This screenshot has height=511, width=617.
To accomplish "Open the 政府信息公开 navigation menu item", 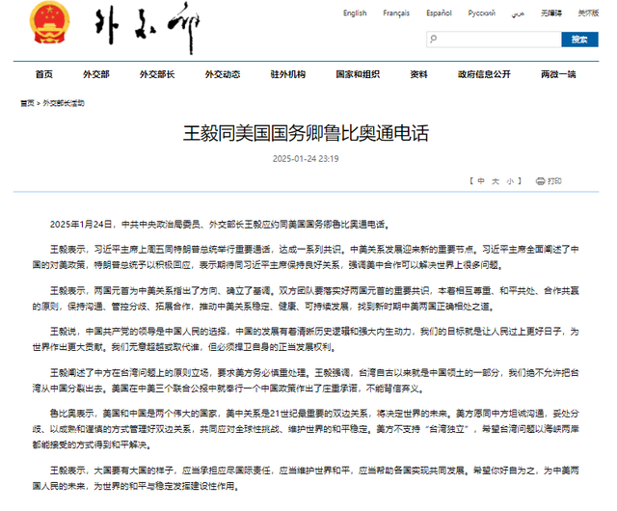I will 484,74.
